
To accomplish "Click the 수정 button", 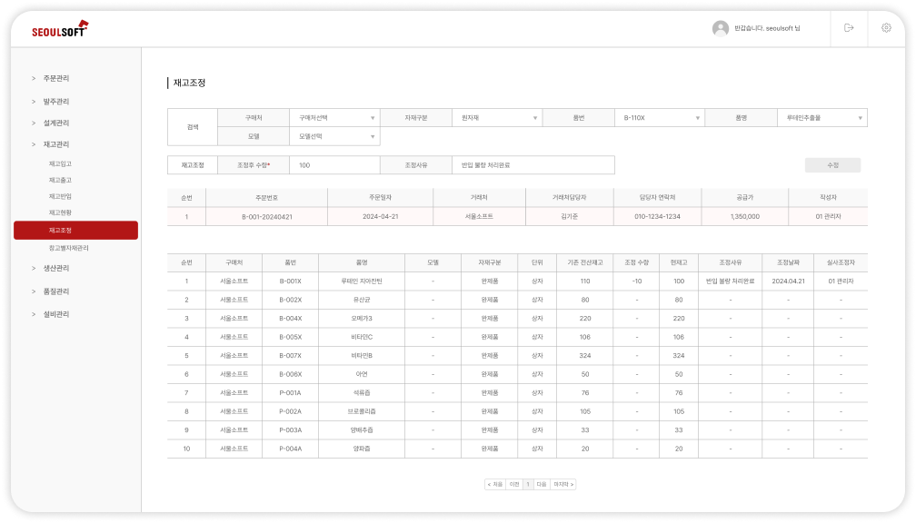I will point(832,165).
